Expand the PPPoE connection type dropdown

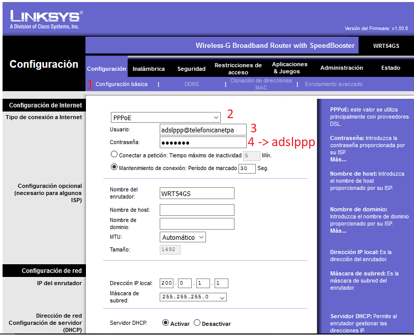(165, 118)
